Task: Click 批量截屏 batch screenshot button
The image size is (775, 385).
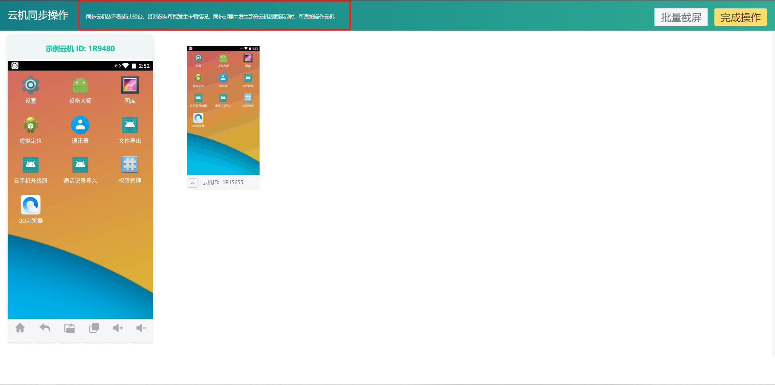Action: point(681,17)
